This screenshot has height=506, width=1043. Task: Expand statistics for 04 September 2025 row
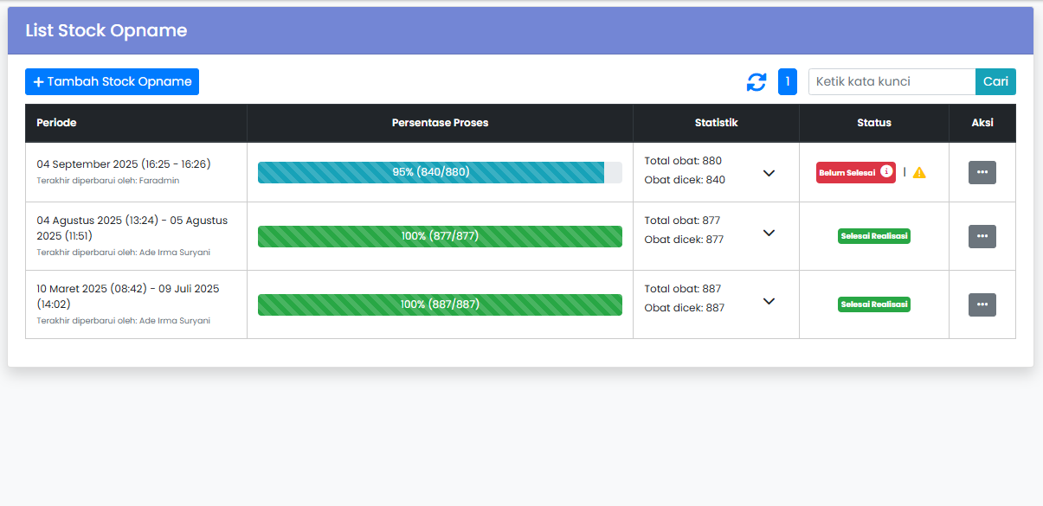tap(769, 173)
